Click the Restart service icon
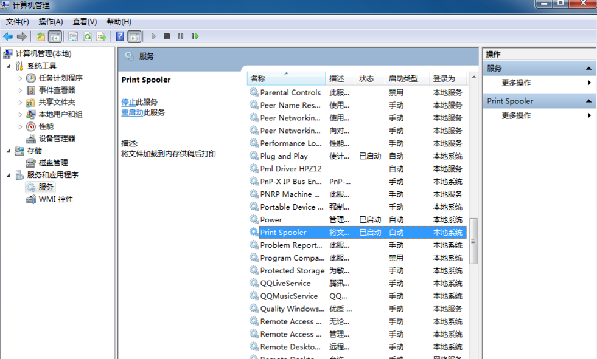 coord(195,36)
